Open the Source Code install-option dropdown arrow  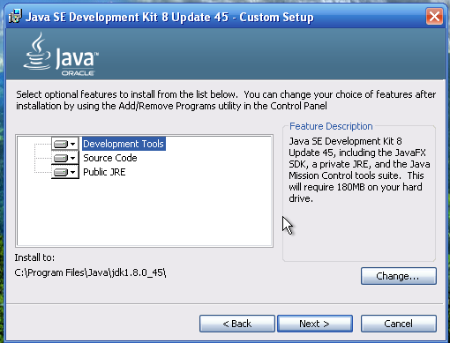point(72,158)
